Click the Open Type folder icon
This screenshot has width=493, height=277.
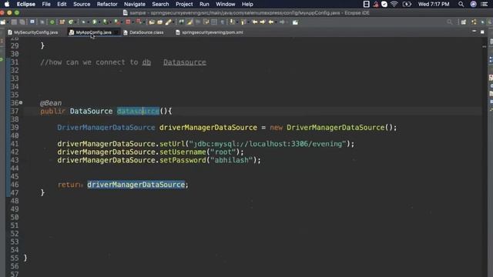pos(152,22)
